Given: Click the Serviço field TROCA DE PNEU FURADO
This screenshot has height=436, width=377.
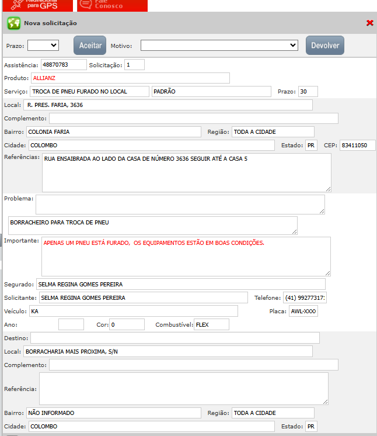Looking at the screenshot, I should (89, 92).
